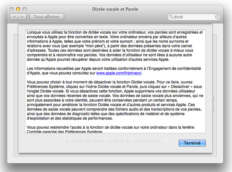
Task: Click the window title Dictée vocale et Parole
Action: pos(115,9)
